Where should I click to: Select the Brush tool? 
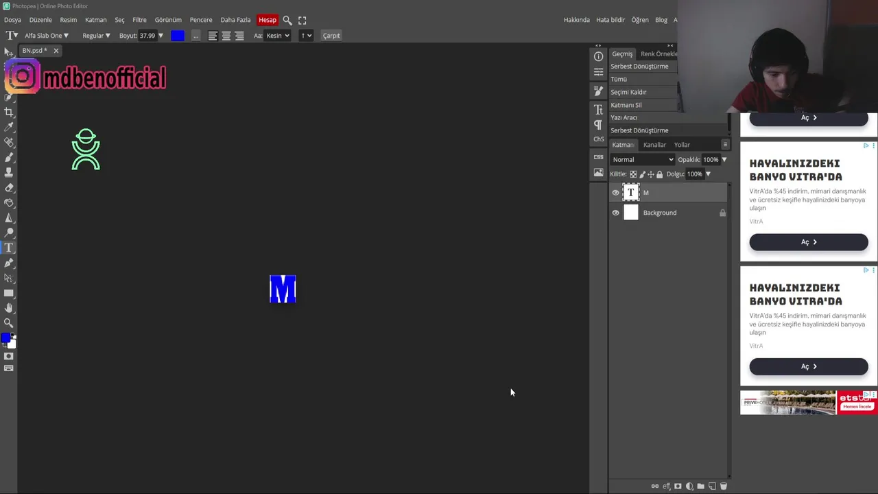9,157
